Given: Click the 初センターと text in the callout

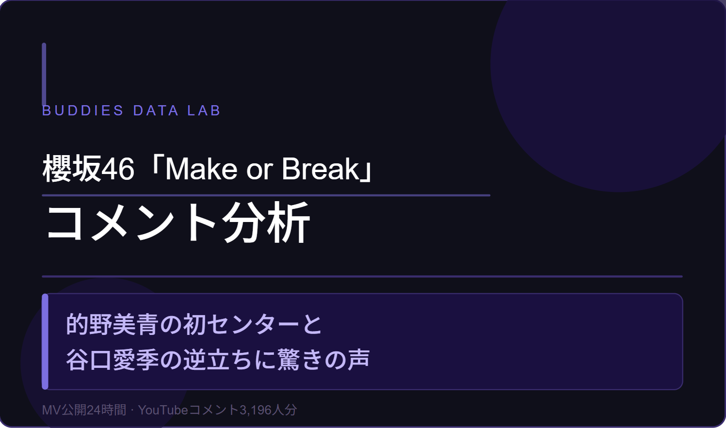Looking at the screenshot, I should pos(252,324).
